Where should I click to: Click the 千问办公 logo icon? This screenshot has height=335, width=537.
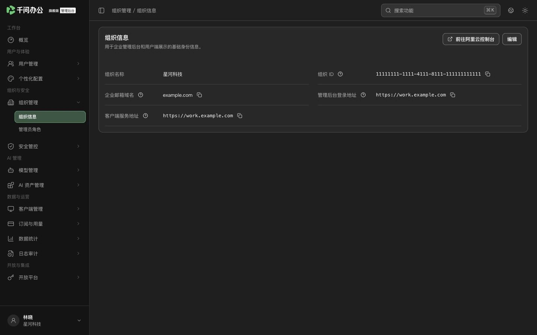pyautogui.click(x=11, y=10)
